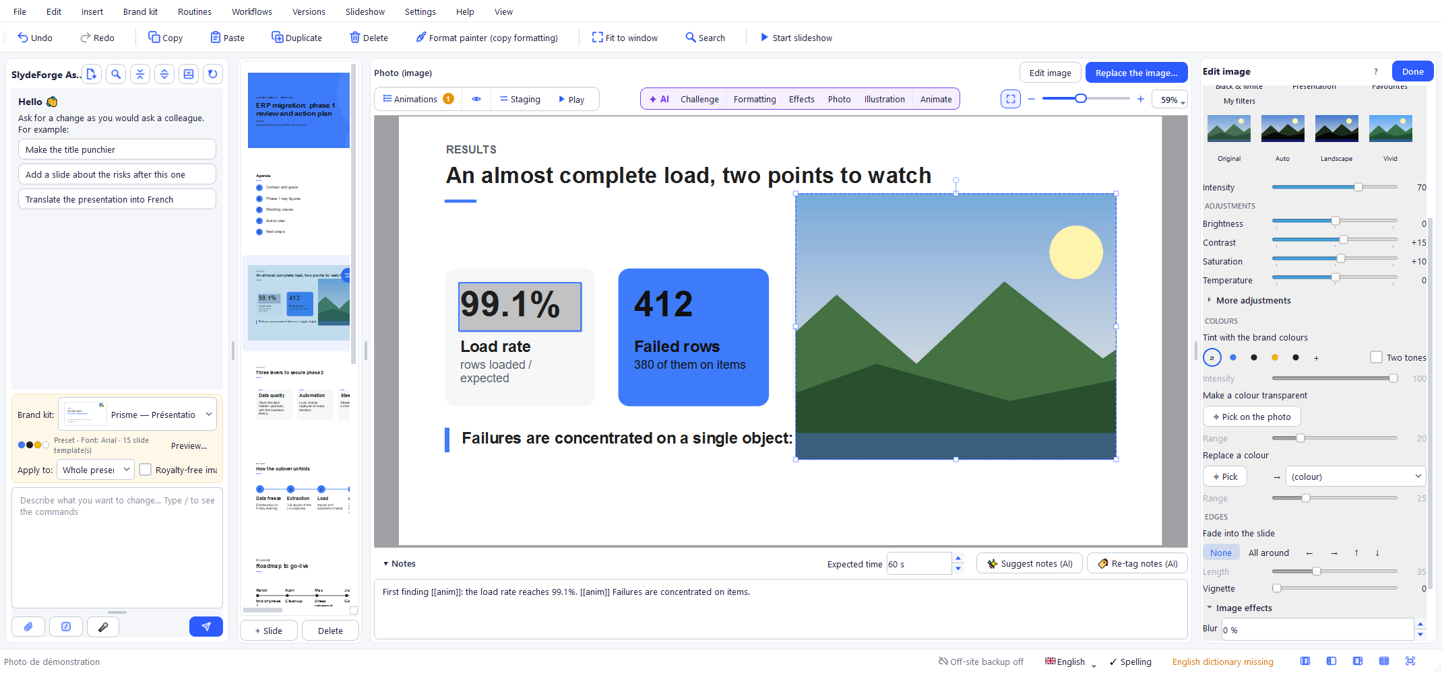Select the All around fade option
The width and height of the screenshot is (1442, 673).
1268,553
